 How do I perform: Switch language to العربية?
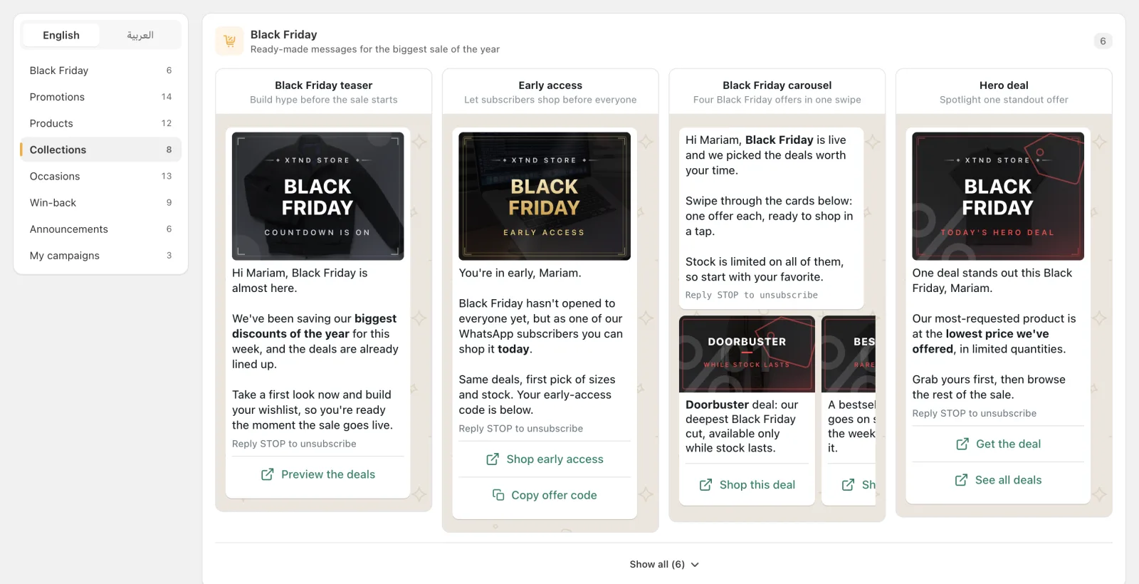tap(140, 35)
